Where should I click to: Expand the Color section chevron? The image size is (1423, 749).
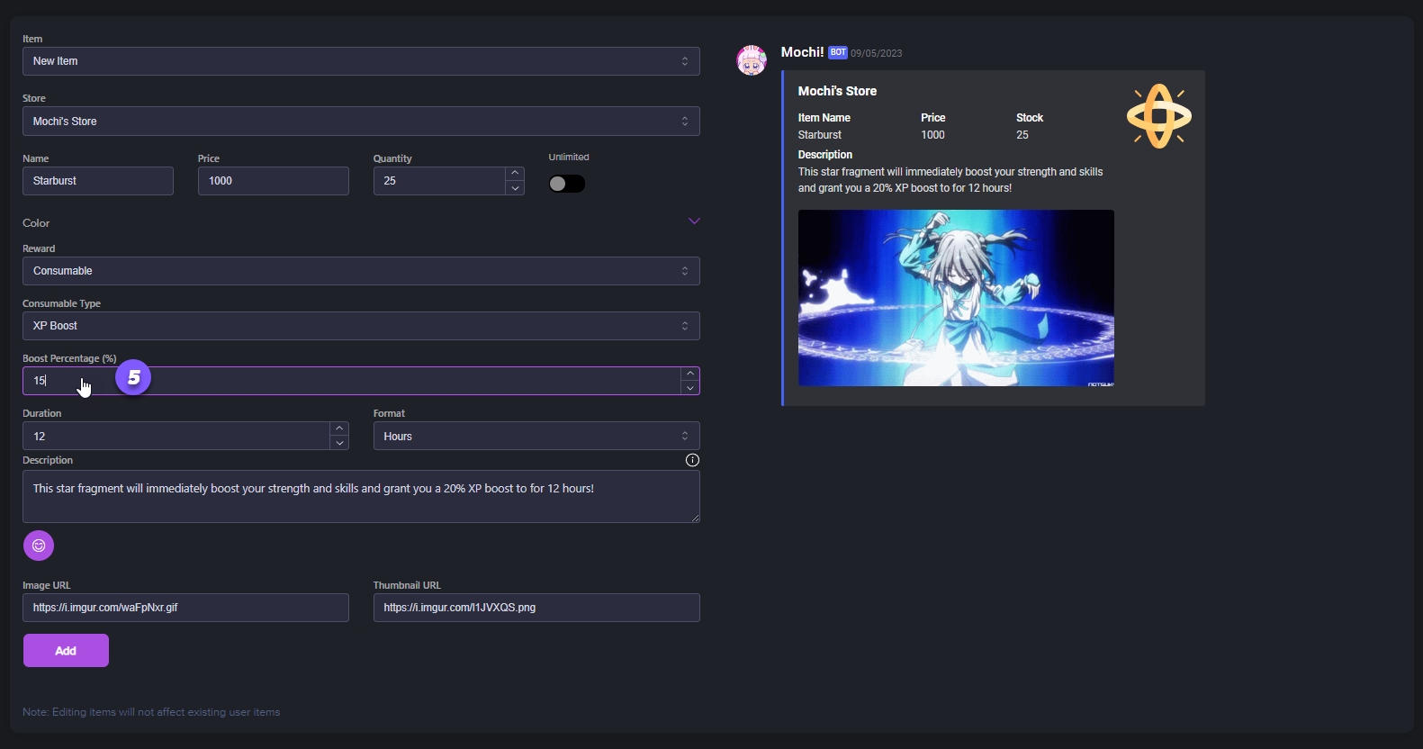click(694, 221)
